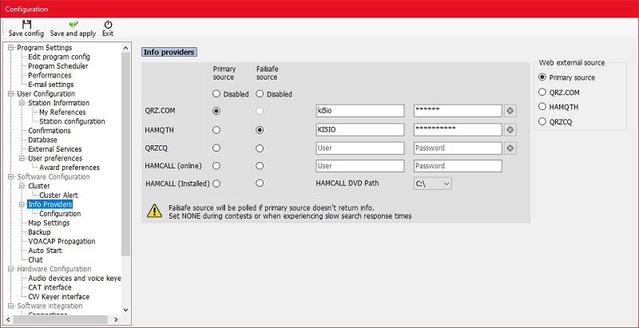This screenshot has height=328, width=639.
Task: Set HAMQTH as failsafe source
Action: click(260, 130)
